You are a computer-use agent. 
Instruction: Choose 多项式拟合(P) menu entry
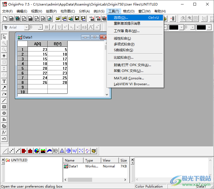coord(135,44)
